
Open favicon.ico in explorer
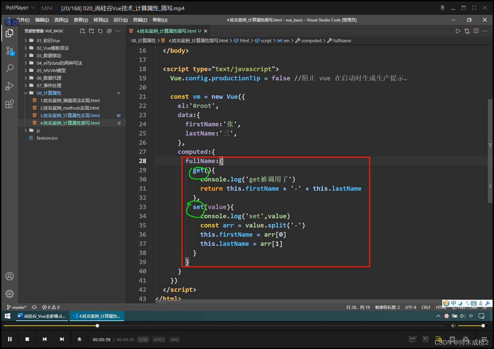pyautogui.click(x=47, y=138)
